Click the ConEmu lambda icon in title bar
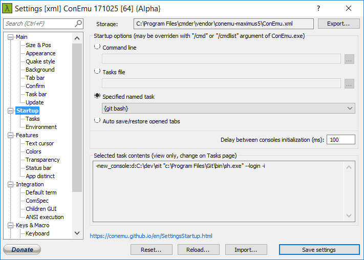This screenshot has height=260, width=364. [7, 8]
